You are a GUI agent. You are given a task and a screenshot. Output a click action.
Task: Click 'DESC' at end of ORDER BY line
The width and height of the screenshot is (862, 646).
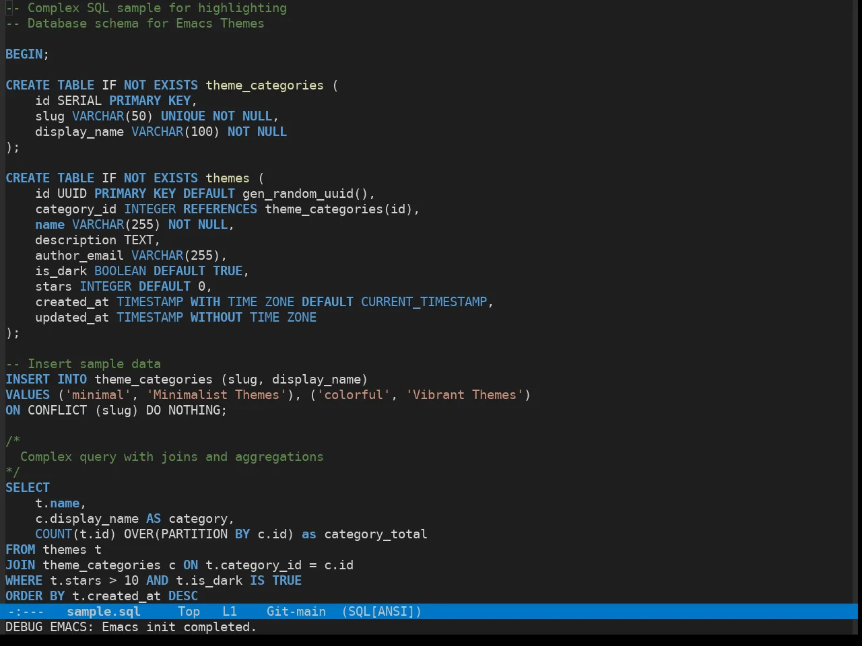(183, 596)
